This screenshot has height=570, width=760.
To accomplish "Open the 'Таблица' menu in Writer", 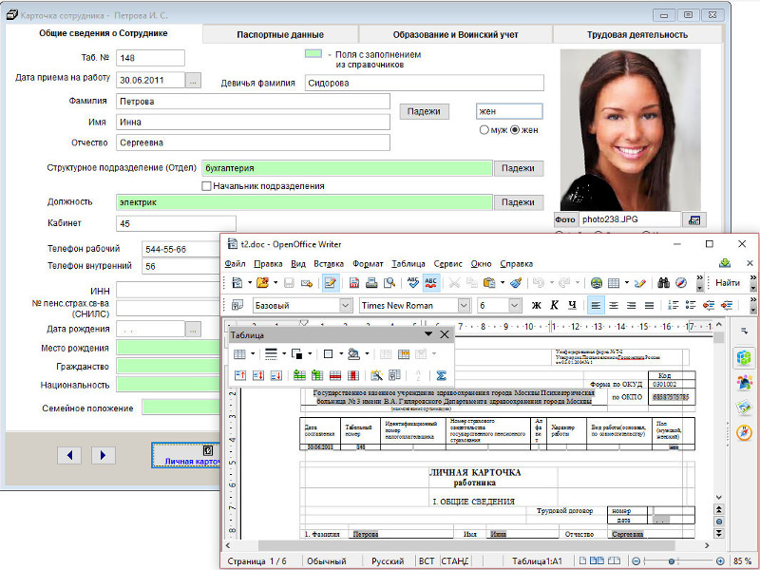I will point(408,263).
